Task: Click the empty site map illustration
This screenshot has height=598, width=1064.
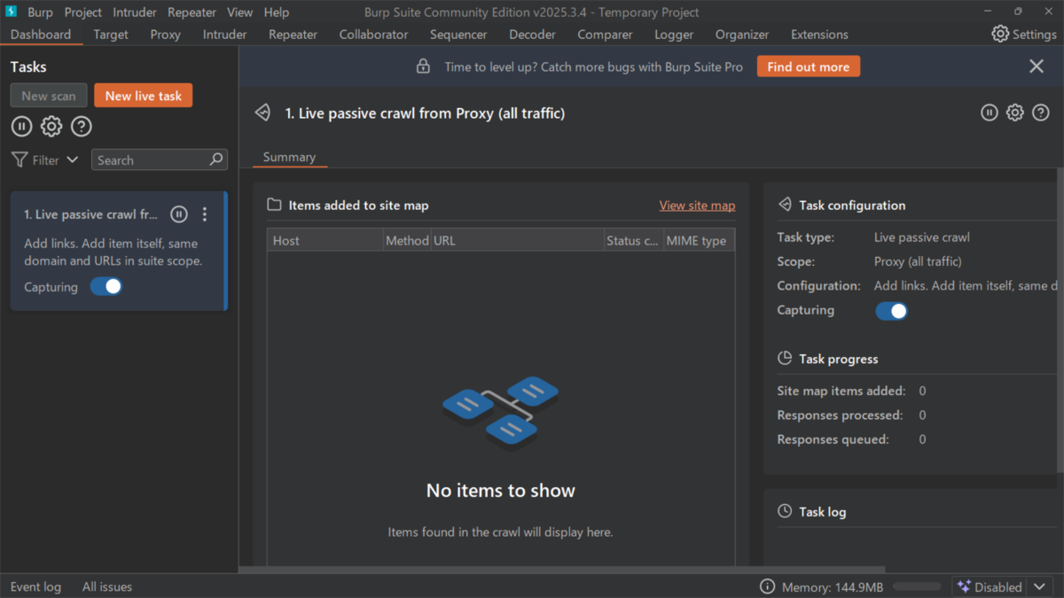Action: click(501, 414)
